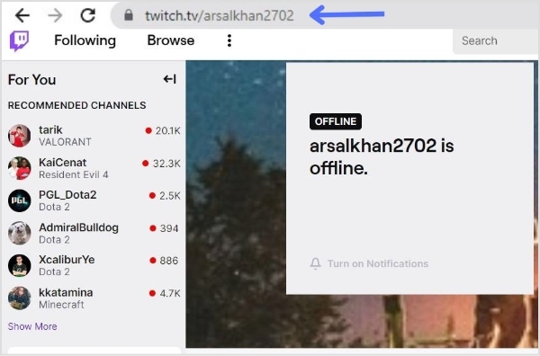The image size is (540, 356).
Task: Go back with the browser back arrow
Action: point(22,15)
